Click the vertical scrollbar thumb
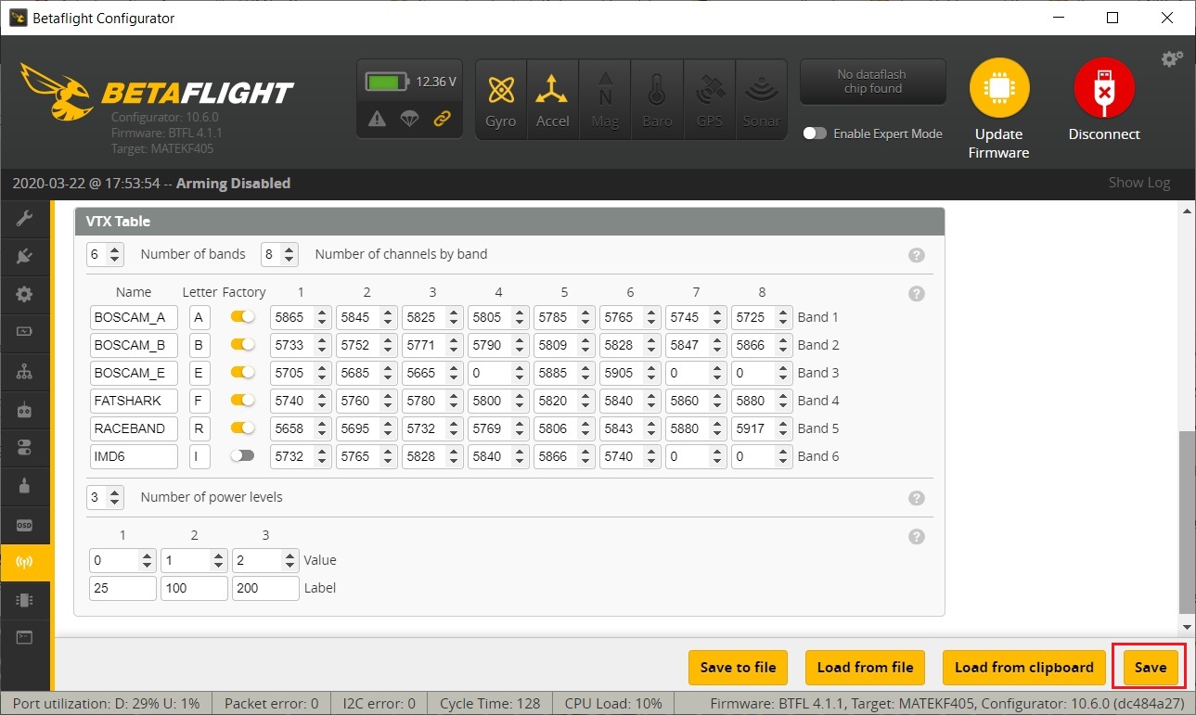Viewport: 1196px width, 715px height. point(1187,521)
